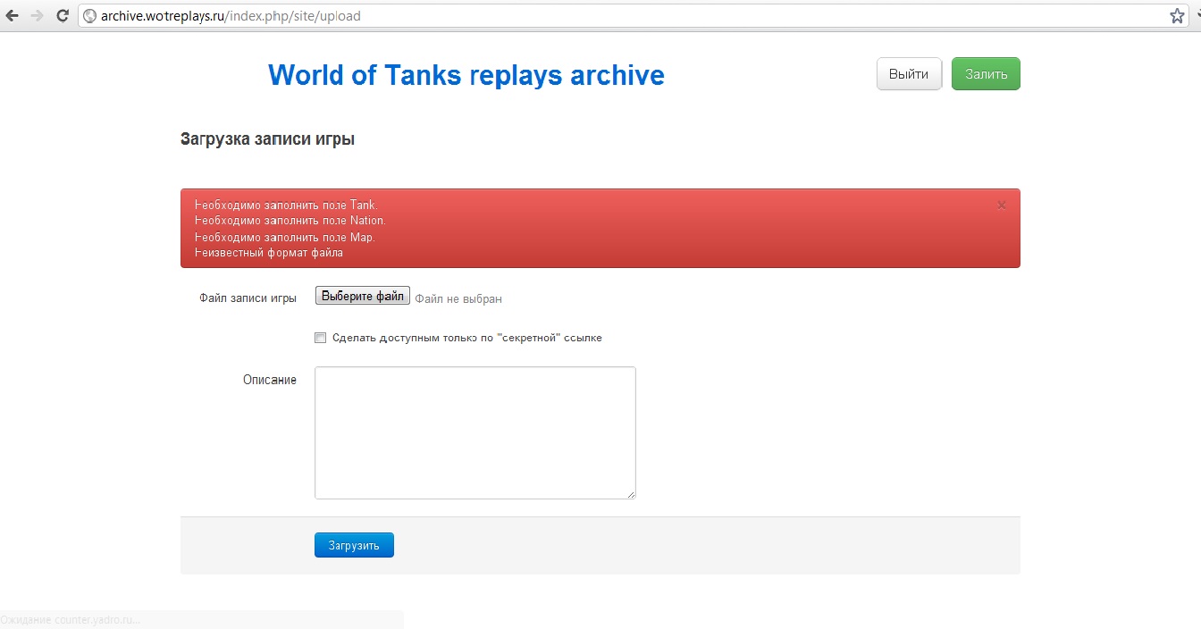Click the browser forward arrow
The height and width of the screenshot is (629, 1201).
coord(37,16)
